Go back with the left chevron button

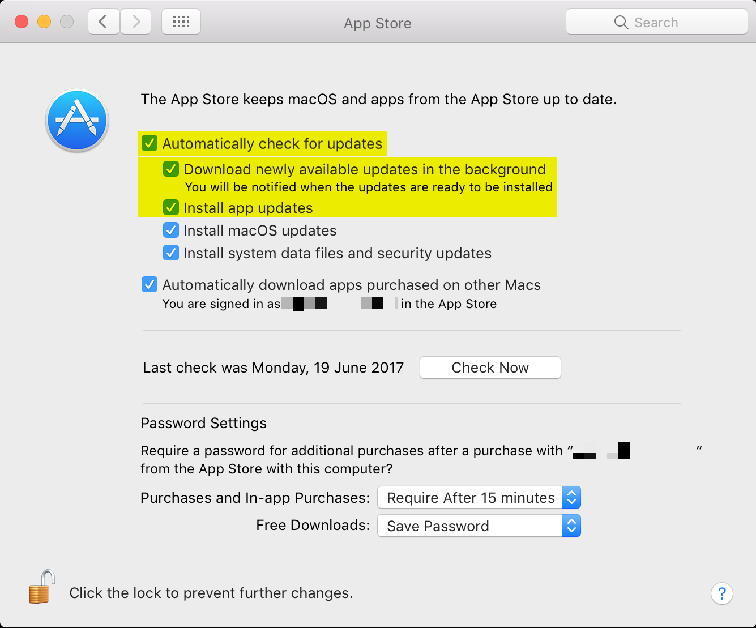tap(104, 22)
